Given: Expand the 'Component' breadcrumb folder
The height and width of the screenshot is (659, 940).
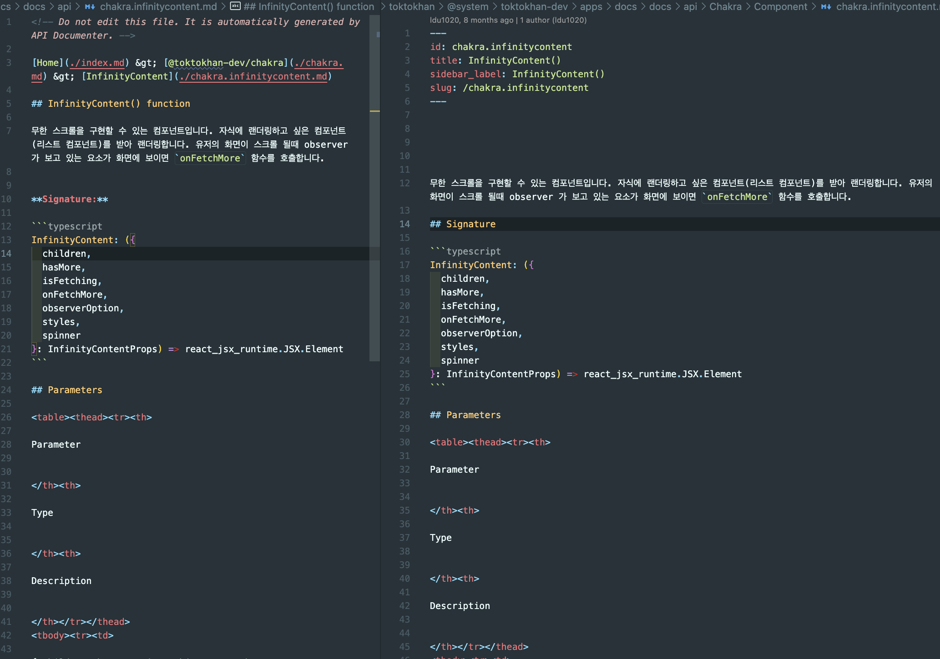Looking at the screenshot, I should click(x=780, y=6).
